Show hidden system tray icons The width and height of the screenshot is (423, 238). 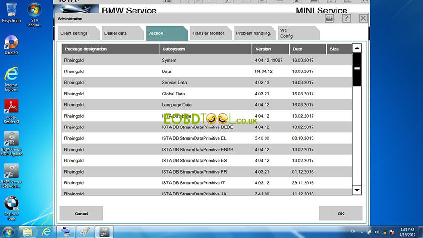(362, 232)
